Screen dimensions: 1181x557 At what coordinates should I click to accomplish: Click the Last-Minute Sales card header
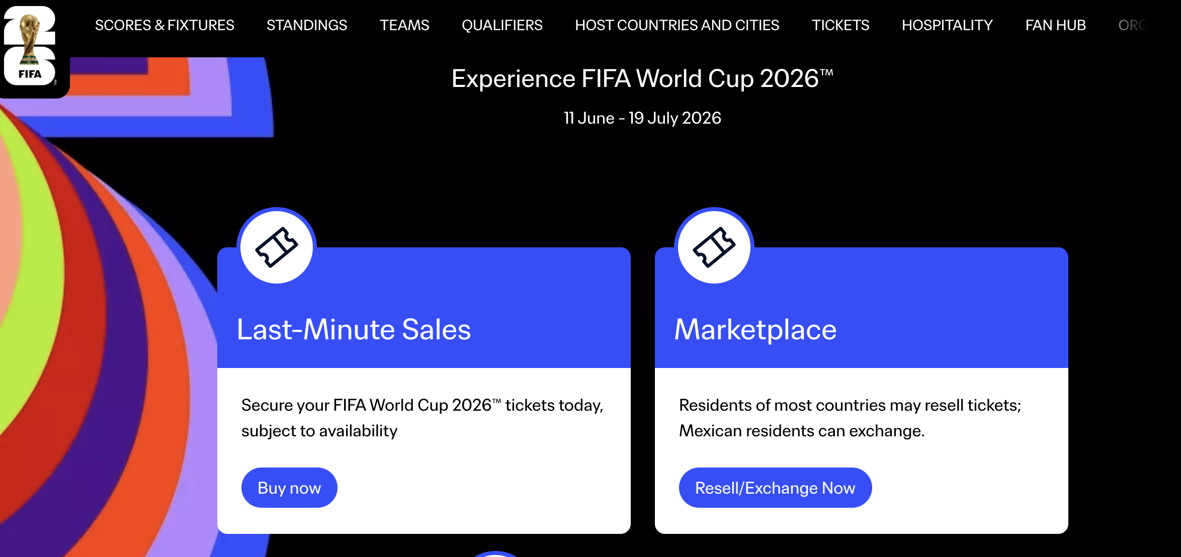(x=354, y=330)
